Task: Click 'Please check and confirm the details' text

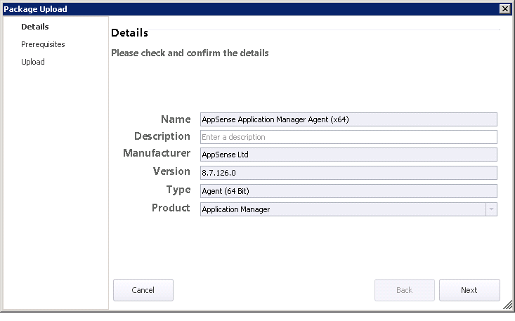Action: coord(190,53)
